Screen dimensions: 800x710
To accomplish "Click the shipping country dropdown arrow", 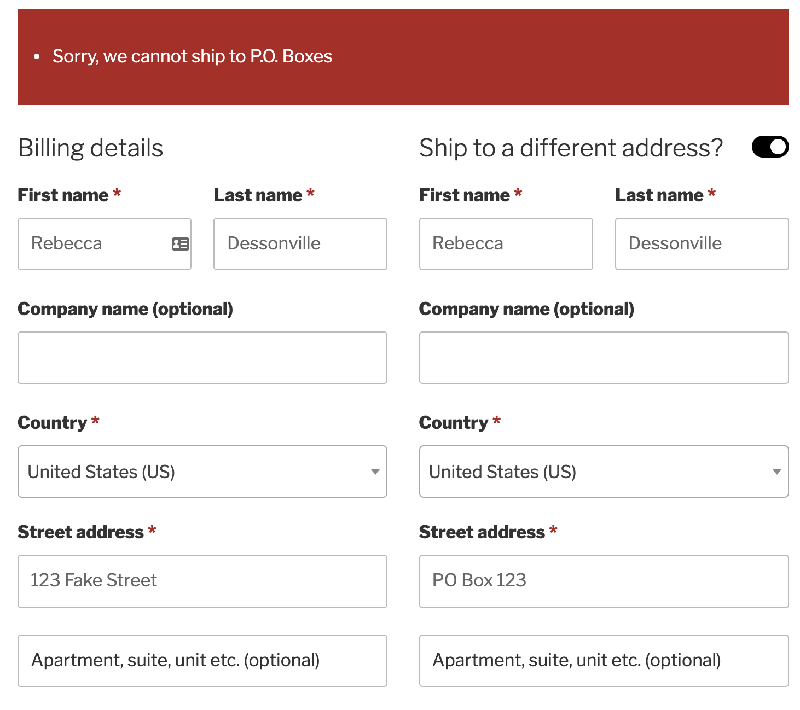I will coord(776,472).
